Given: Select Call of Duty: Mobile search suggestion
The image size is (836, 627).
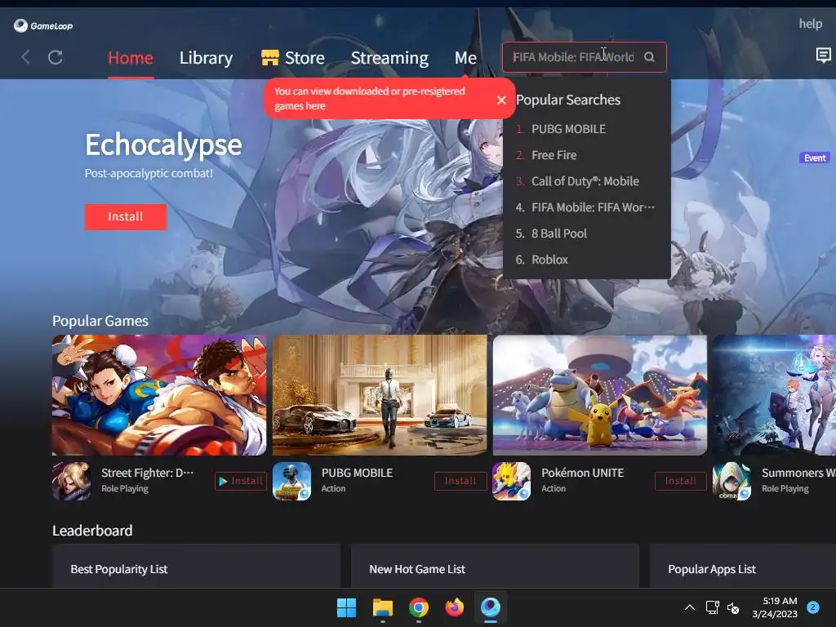Looking at the screenshot, I should (x=586, y=181).
